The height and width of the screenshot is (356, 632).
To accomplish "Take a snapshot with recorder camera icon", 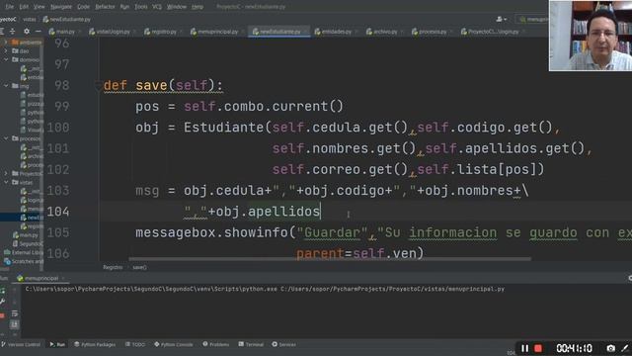I will pos(610,348).
